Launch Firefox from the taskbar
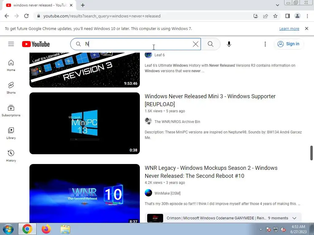314x235 pixels. pyautogui.click(x=46, y=229)
